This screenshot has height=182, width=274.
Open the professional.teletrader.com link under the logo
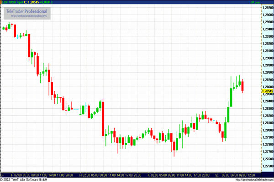tap(29, 16)
